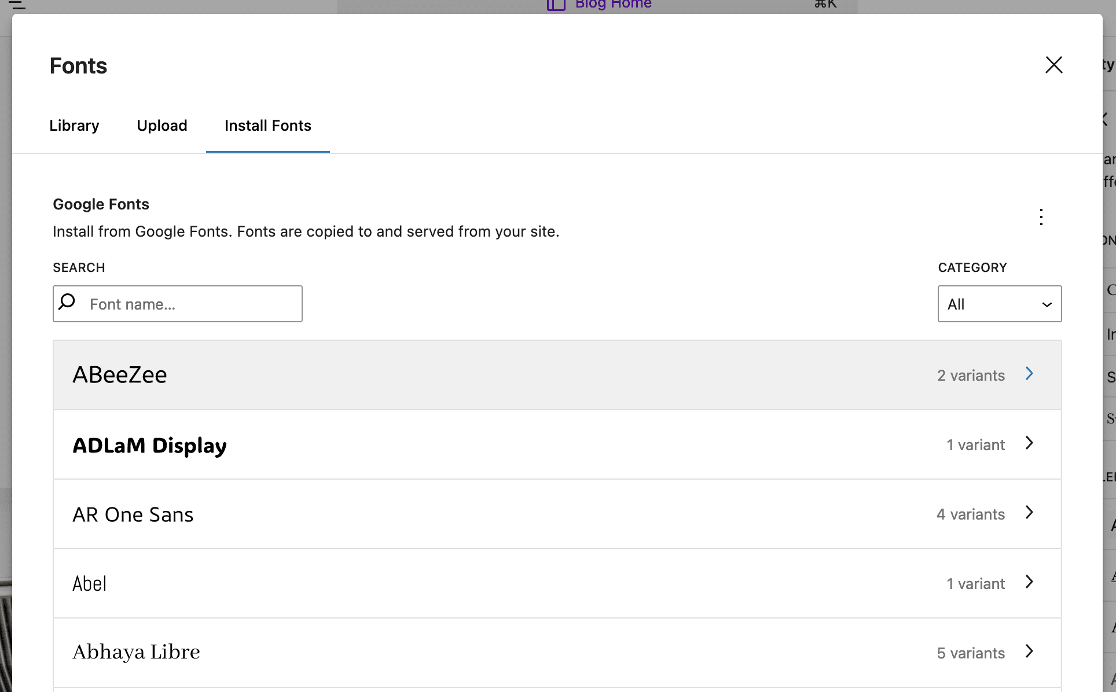The height and width of the screenshot is (692, 1116).
Task: Click the AR One Sans chevron arrow
Action: (x=1029, y=513)
